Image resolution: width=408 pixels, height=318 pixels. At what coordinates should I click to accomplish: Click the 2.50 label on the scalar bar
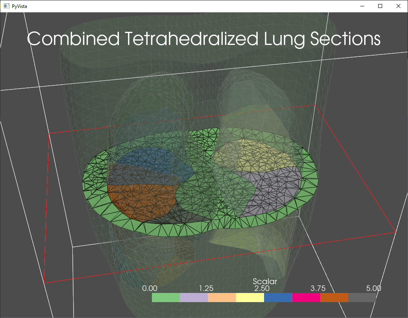coord(262,288)
